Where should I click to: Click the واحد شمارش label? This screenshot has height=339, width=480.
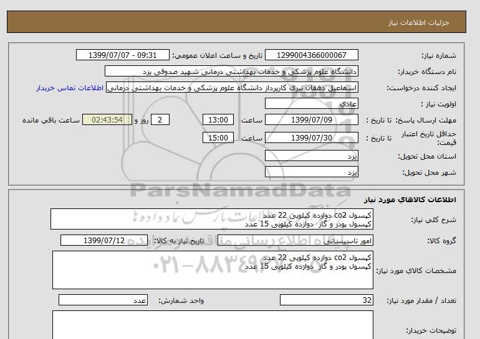pyautogui.click(x=181, y=301)
